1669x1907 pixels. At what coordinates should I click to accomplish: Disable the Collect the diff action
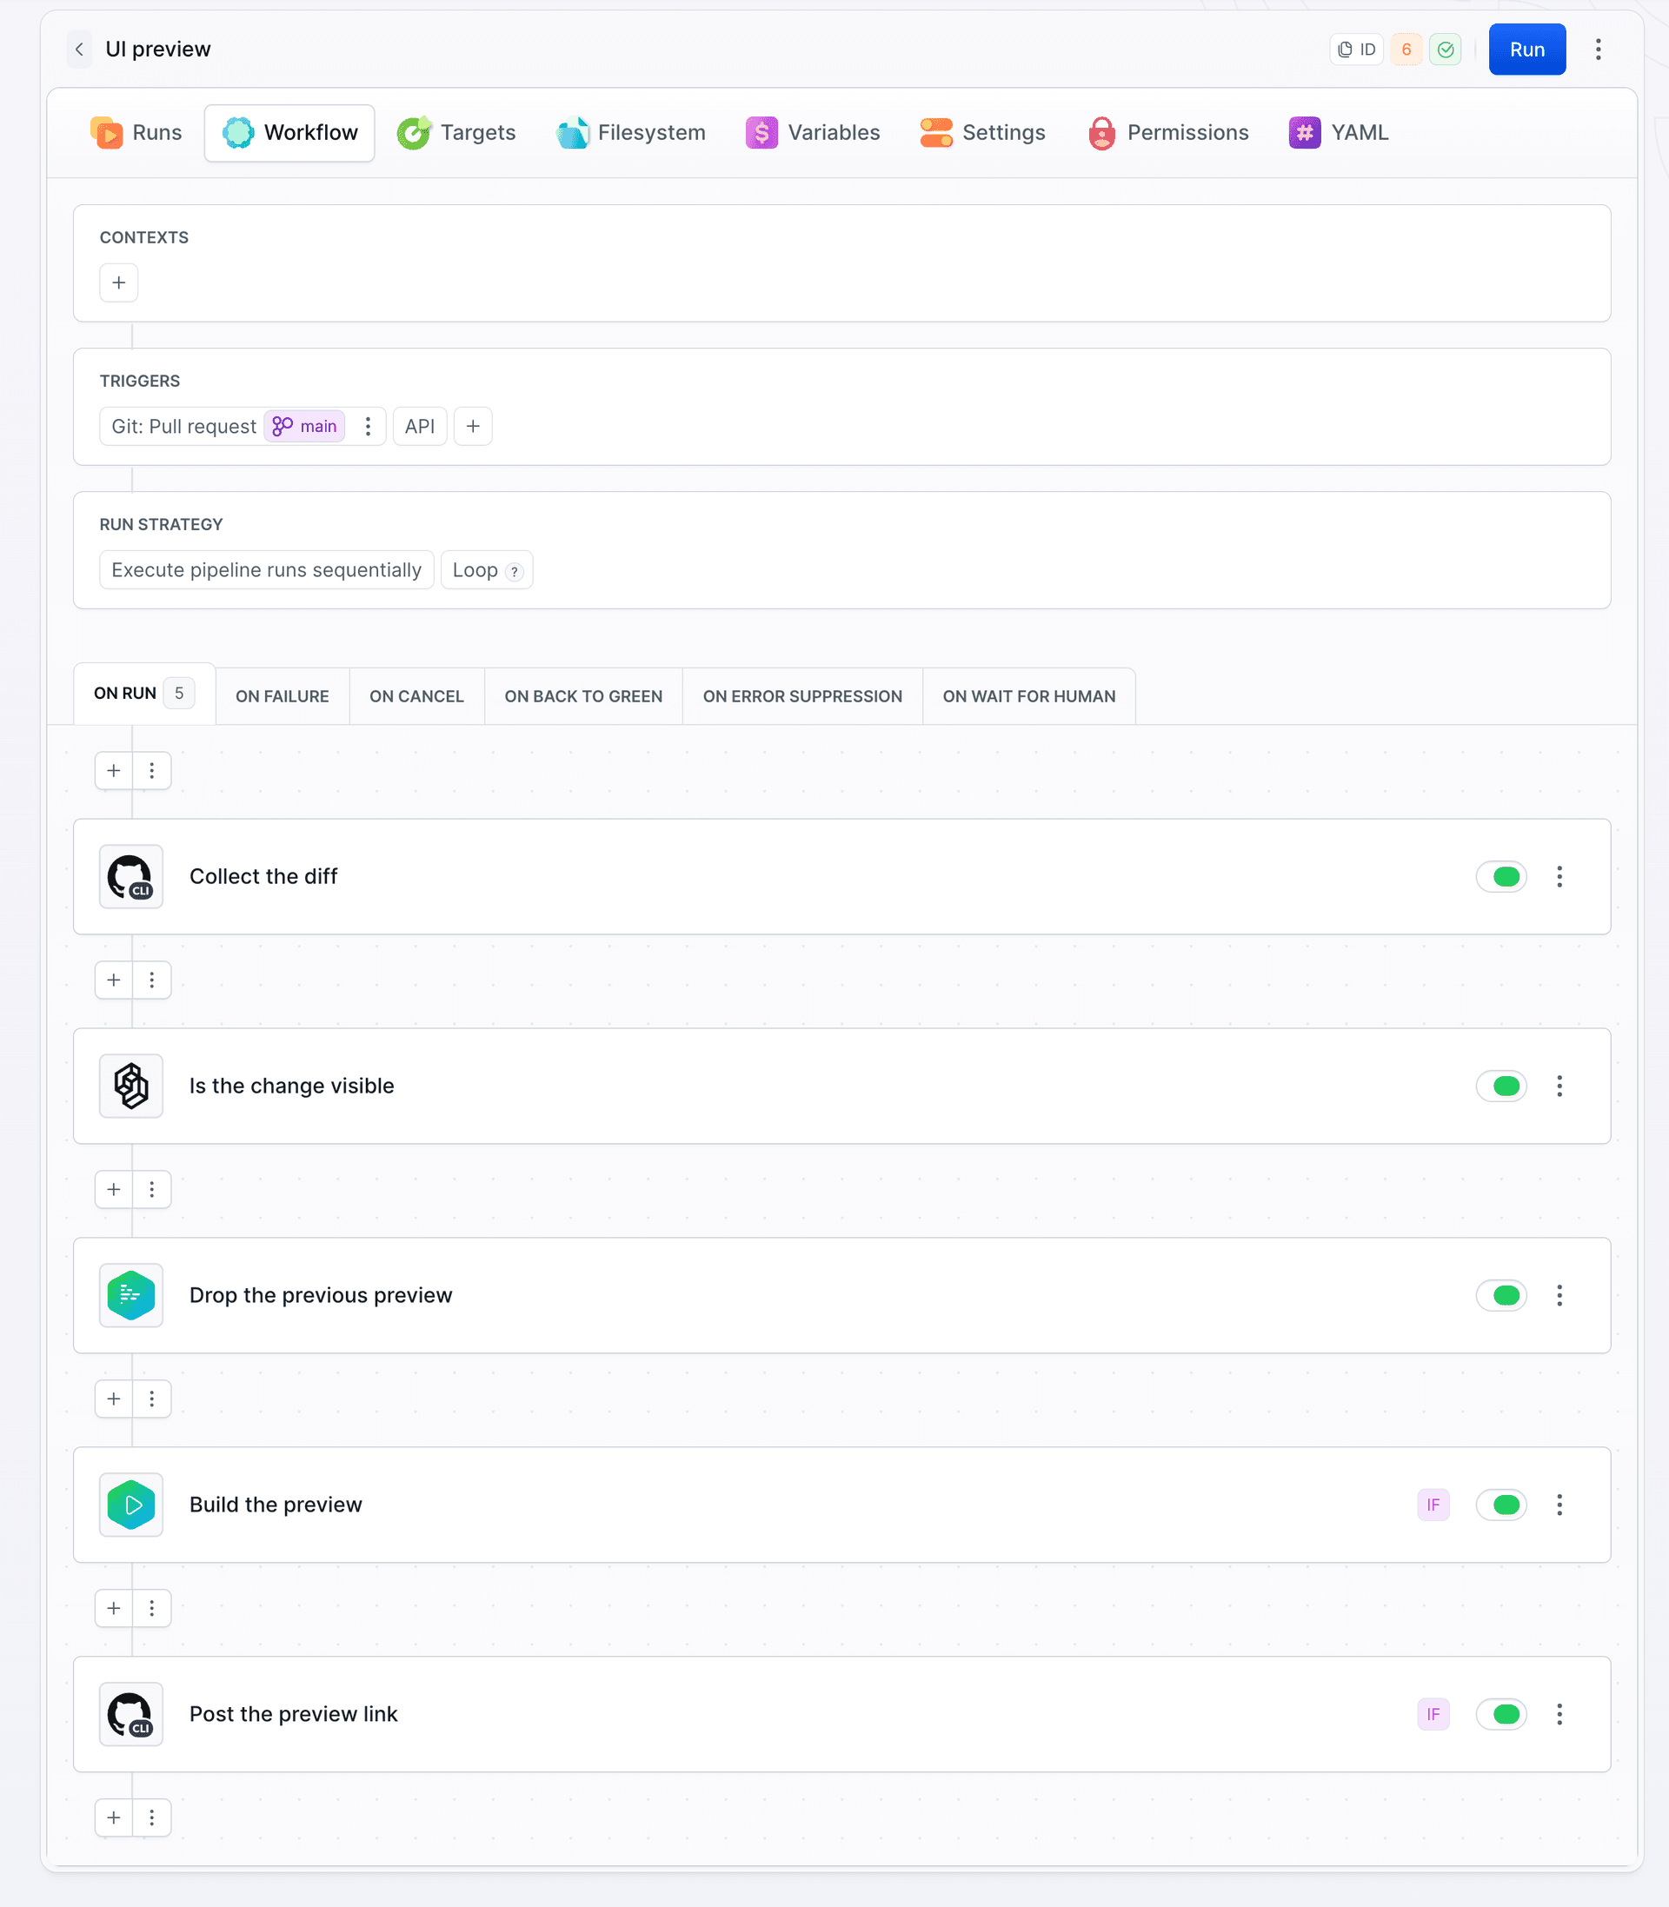[1501, 876]
